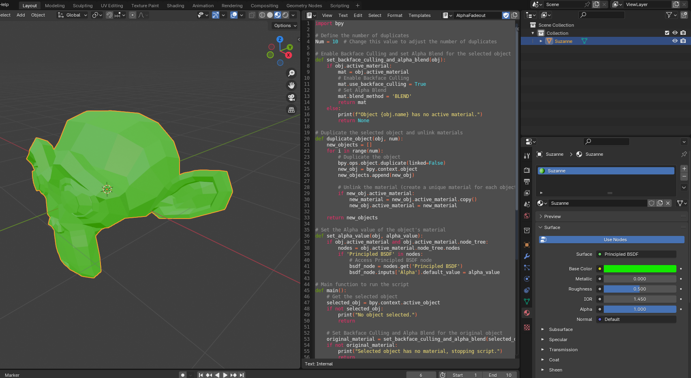
Task: Toggle snapping magnet in viewport header
Action: point(109,15)
